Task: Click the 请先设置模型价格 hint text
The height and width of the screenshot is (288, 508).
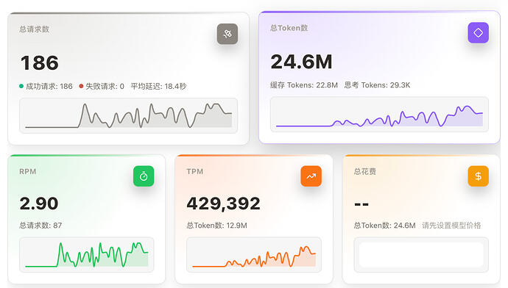Action: 451,226
